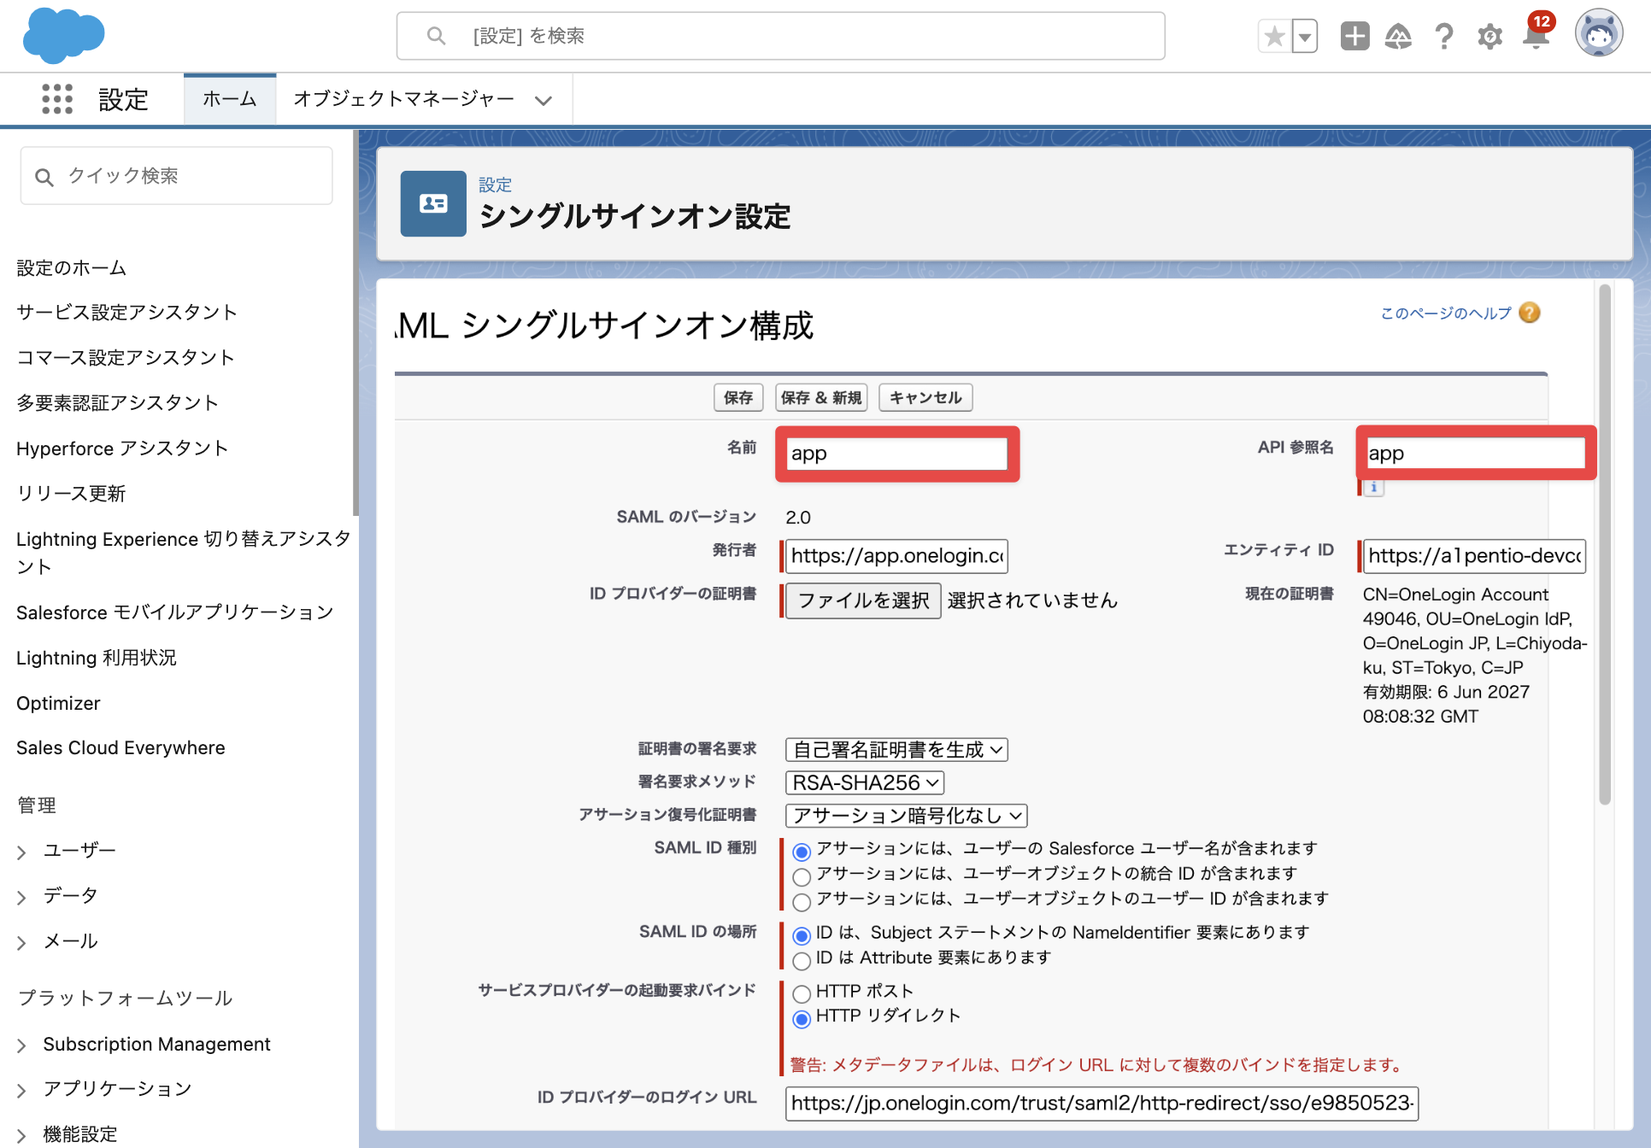Click the API name info icon
The height and width of the screenshot is (1148, 1651).
coord(1373,488)
